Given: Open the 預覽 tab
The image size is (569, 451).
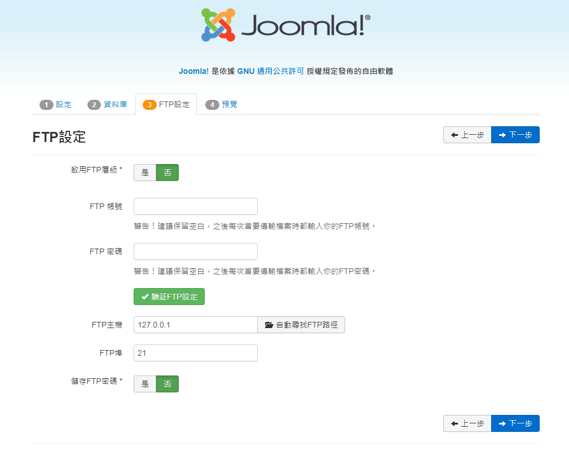Looking at the screenshot, I should pyautogui.click(x=230, y=105).
